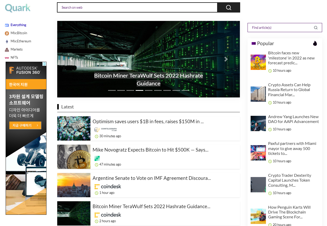Click the 'Search on web' input field
The width and height of the screenshot is (327, 226).
tap(137, 7)
